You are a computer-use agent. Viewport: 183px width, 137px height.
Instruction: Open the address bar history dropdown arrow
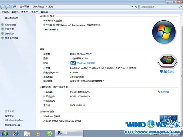click(132, 7)
